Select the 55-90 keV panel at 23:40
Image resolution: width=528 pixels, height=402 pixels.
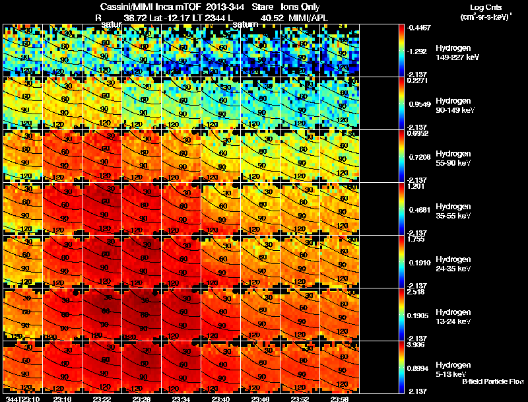coord(220,156)
